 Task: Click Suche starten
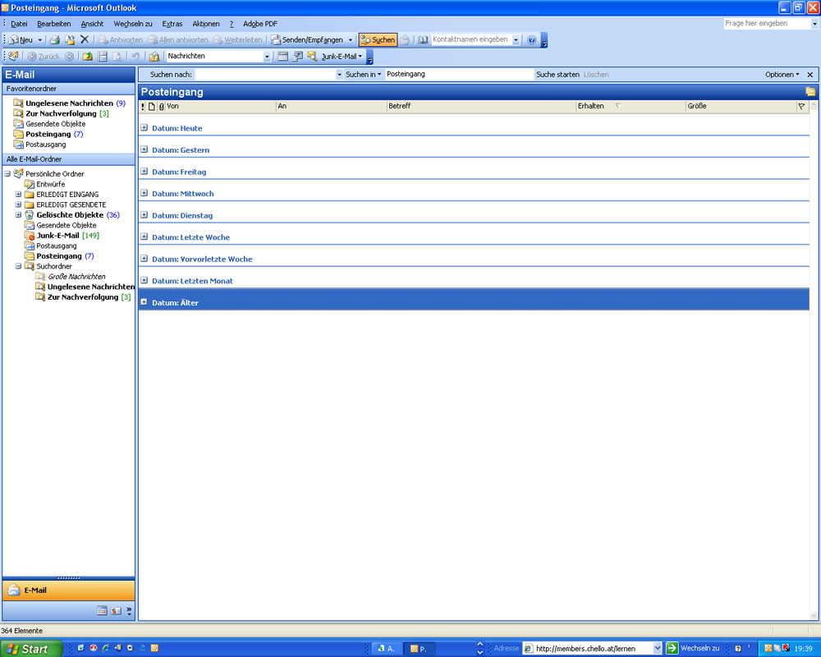pos(557,75)
